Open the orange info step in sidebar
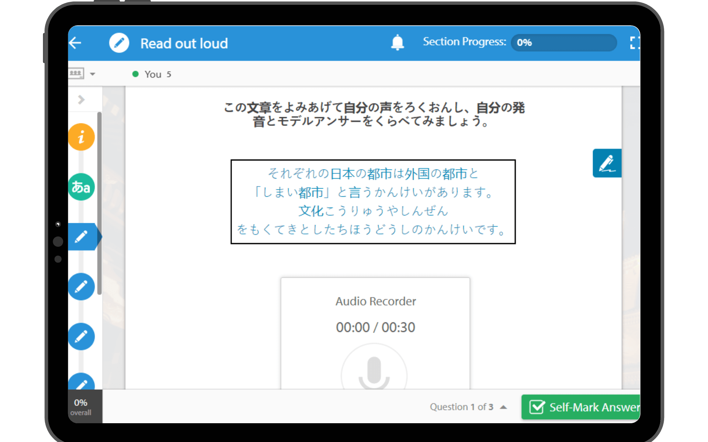The image size is (708, 442). (81, 137)
